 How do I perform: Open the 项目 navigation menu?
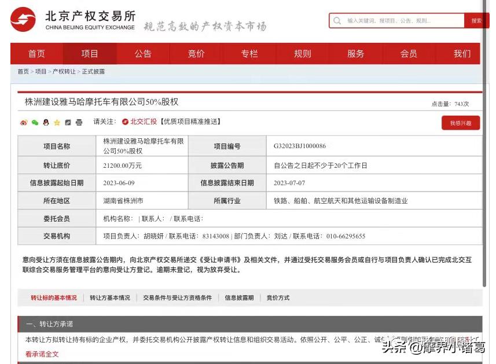(89, 53)
